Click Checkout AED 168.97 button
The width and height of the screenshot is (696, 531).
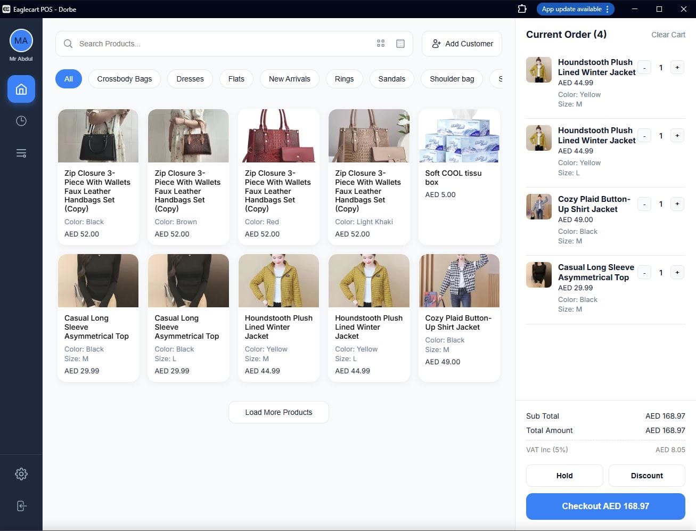click(x=605, y=506)
